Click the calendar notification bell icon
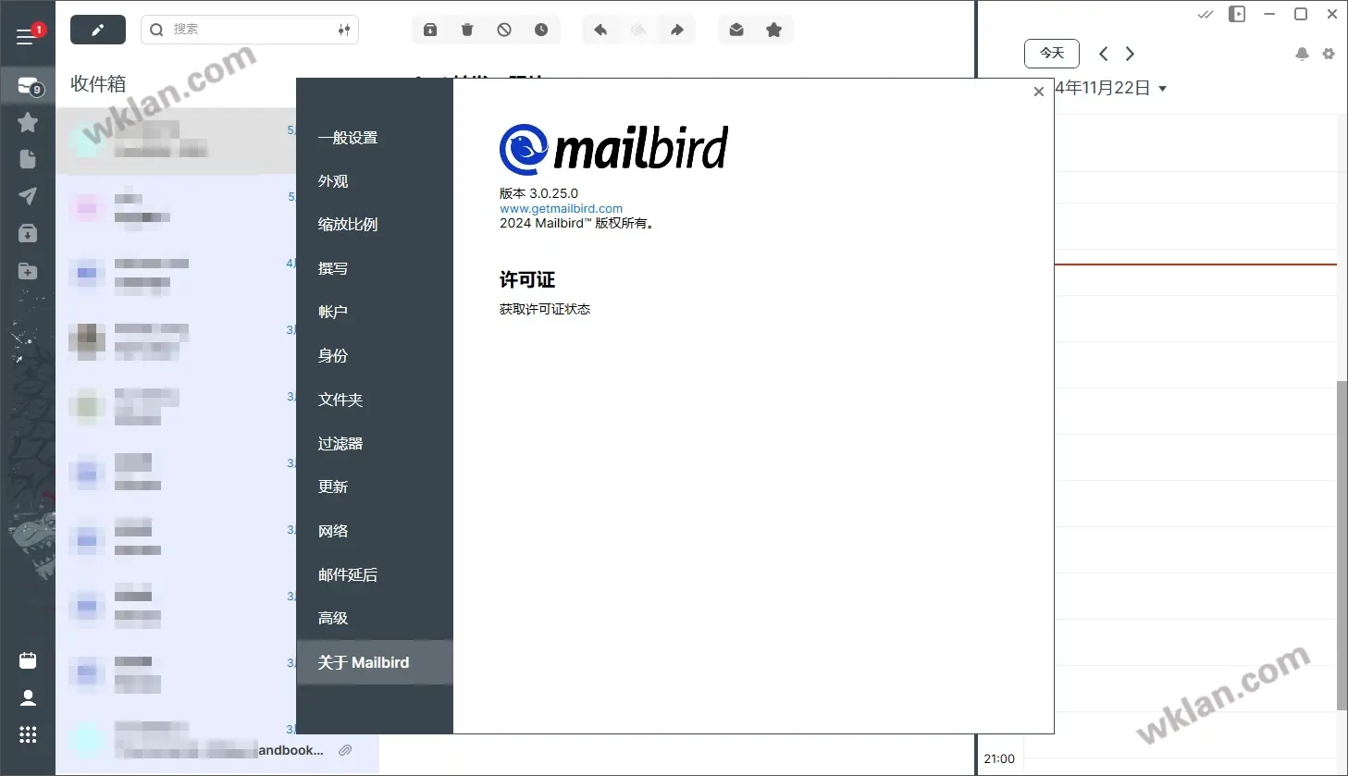This screenshot has height=776, width=1348. pyautogui.click(x=1302, y=54)
